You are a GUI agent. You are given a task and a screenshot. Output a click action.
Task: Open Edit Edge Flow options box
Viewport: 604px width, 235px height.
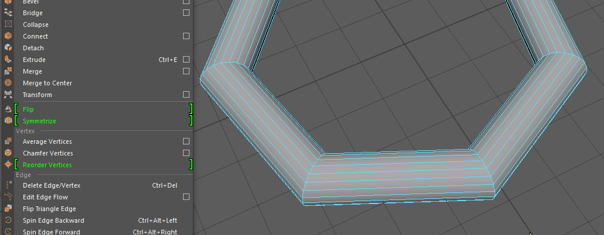coord(186,197)
